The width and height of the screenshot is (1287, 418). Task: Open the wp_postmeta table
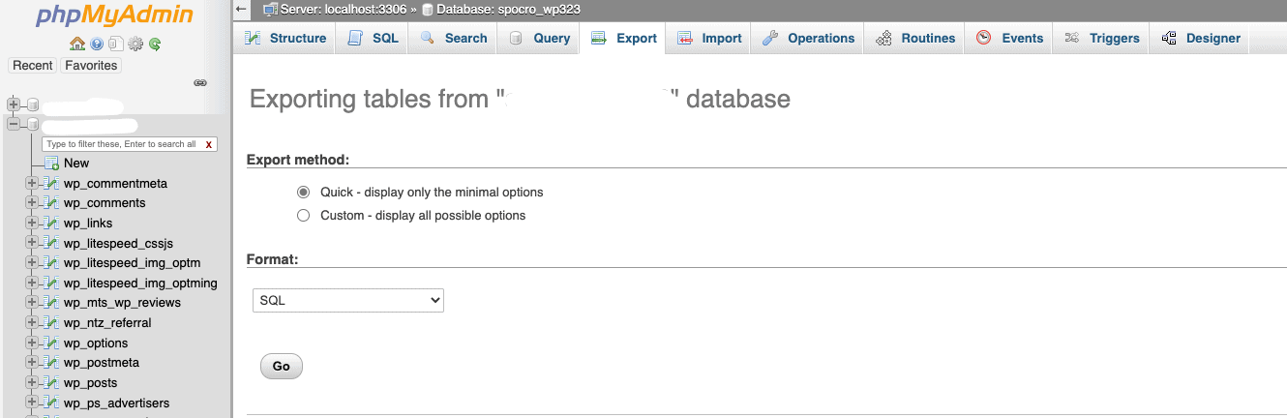point(102,363)
